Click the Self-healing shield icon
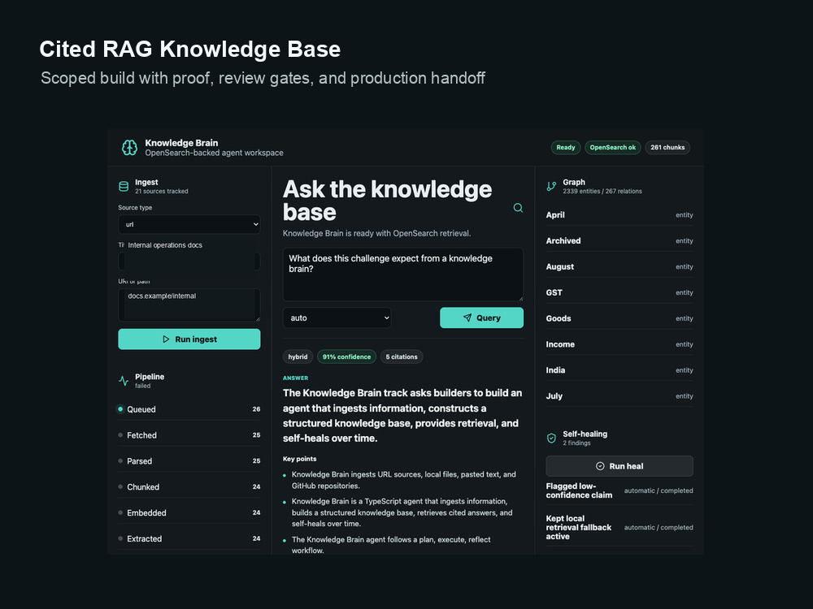The width and height of the screenshot is (813, 609). (x=551, y=438)
